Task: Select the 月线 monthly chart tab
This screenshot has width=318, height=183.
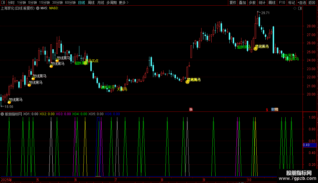Action: point(100,3)
